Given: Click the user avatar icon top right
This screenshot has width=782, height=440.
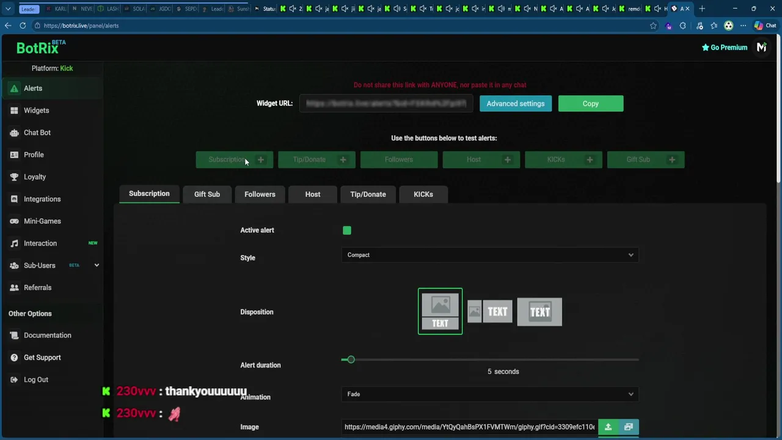Looking at the screenshot, I should (761, 47).
